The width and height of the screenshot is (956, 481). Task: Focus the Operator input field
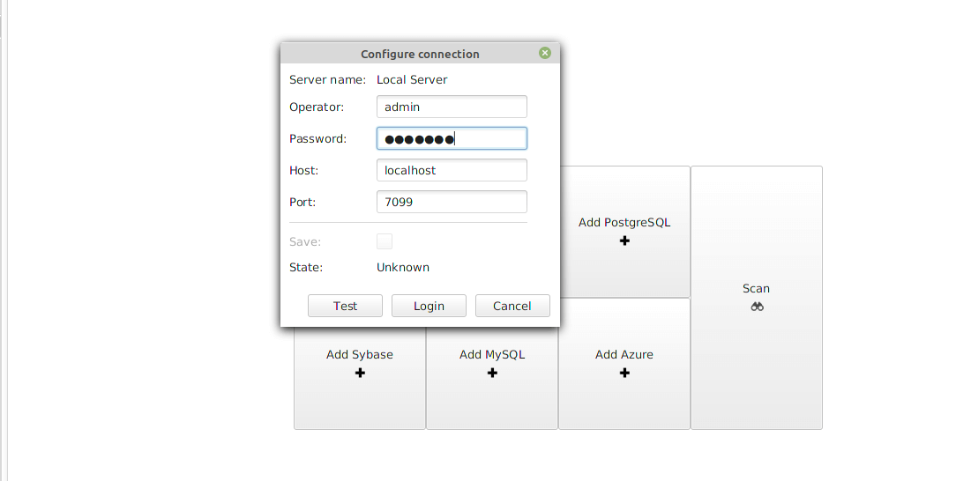tap(452, 107)
